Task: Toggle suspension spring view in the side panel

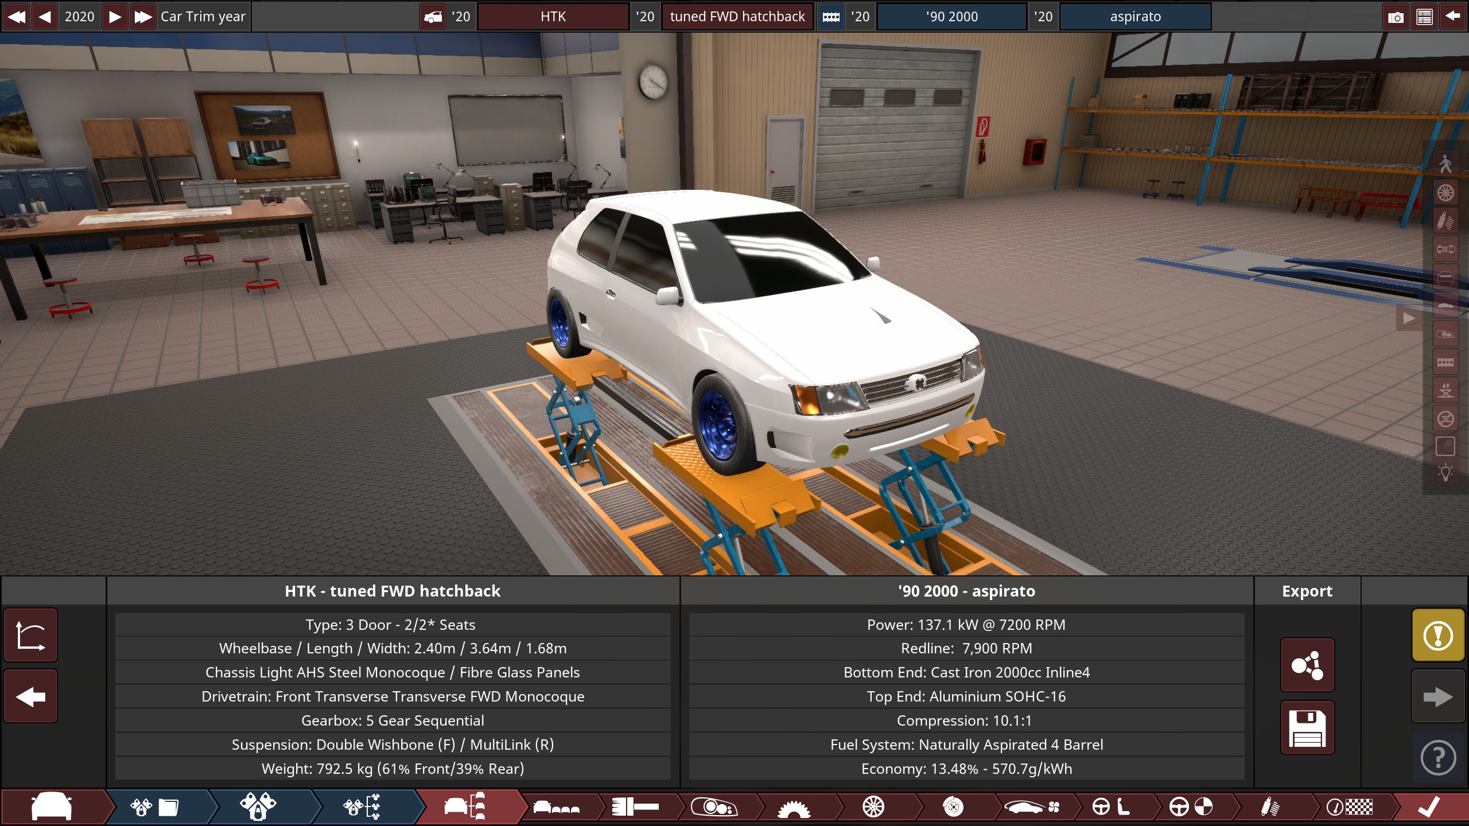Action: (x=1445, y=221)
